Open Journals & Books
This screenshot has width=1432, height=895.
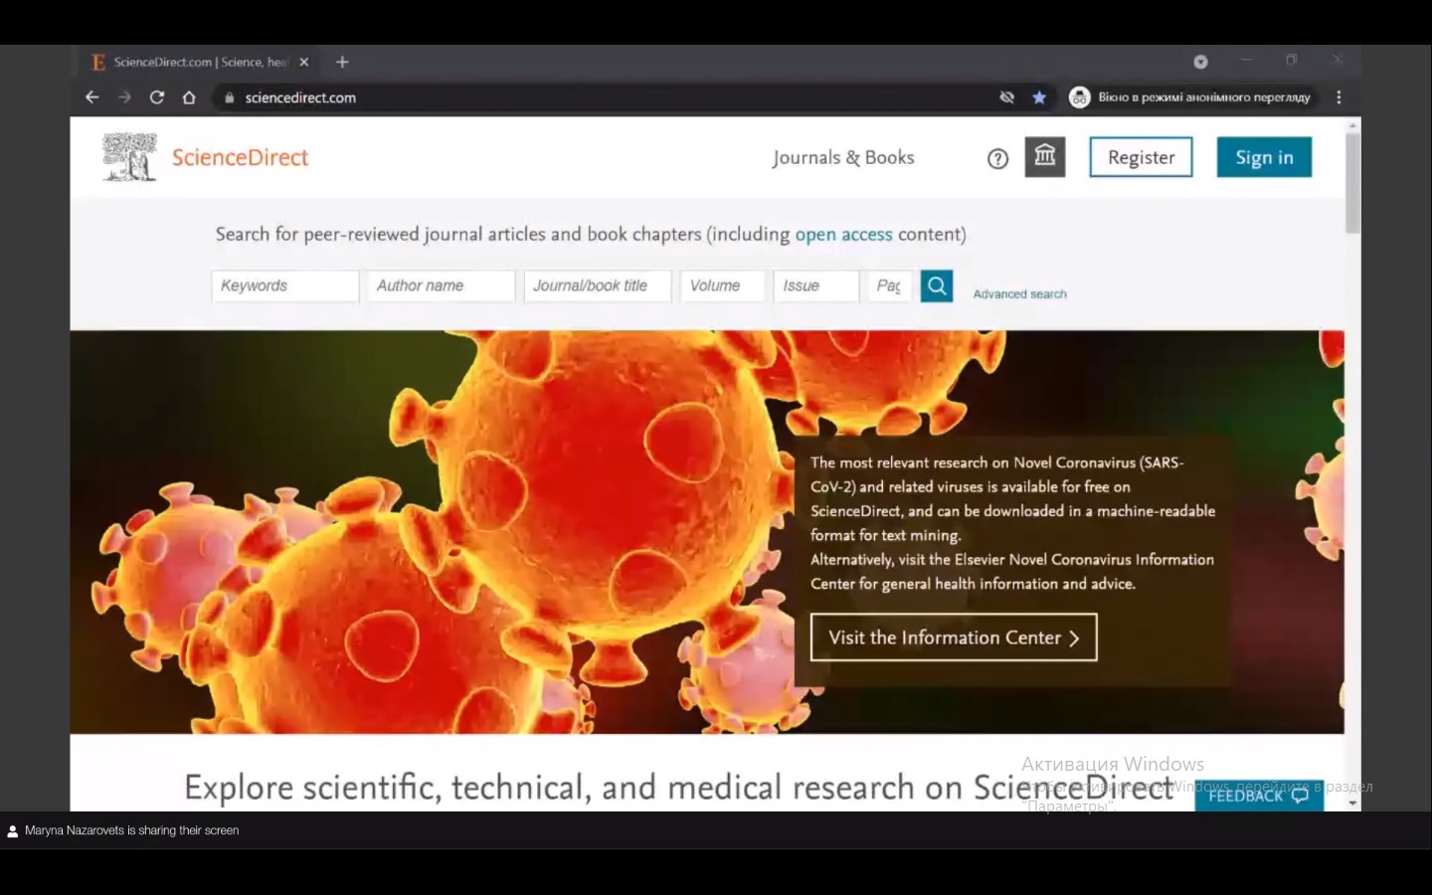pos(843,157)
